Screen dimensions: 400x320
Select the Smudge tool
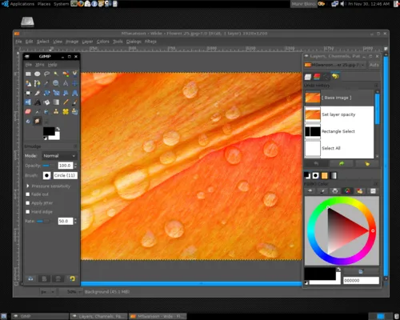38,121
